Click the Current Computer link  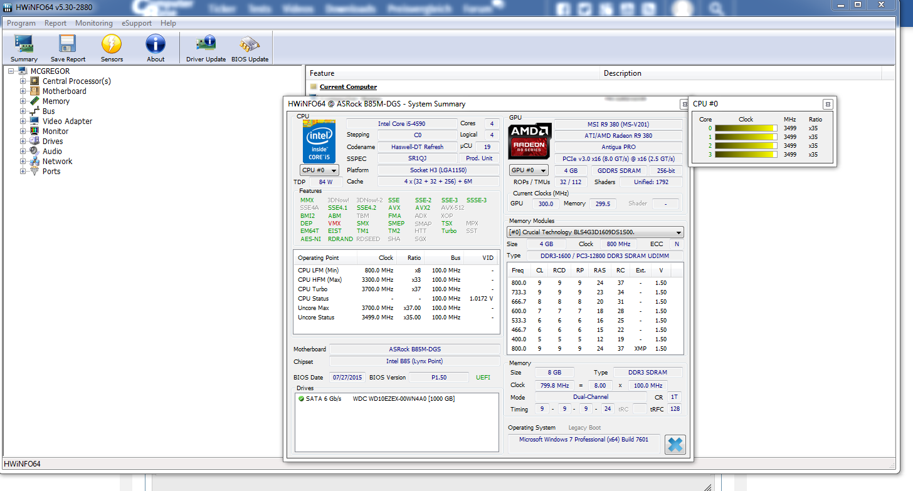348,87
